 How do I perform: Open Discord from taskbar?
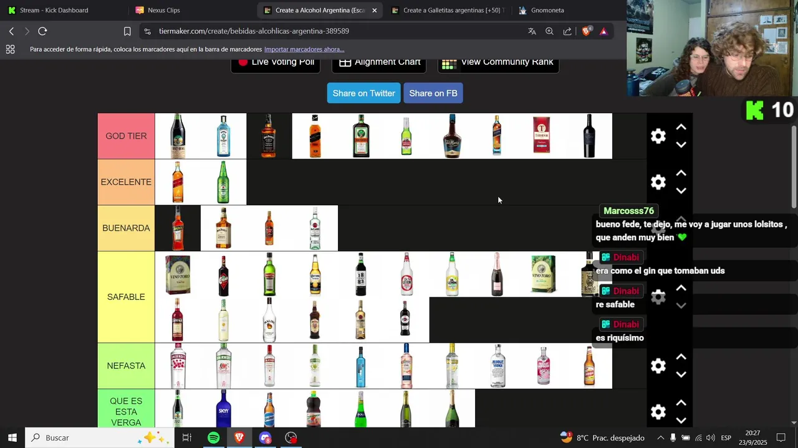tap(266, 437)
